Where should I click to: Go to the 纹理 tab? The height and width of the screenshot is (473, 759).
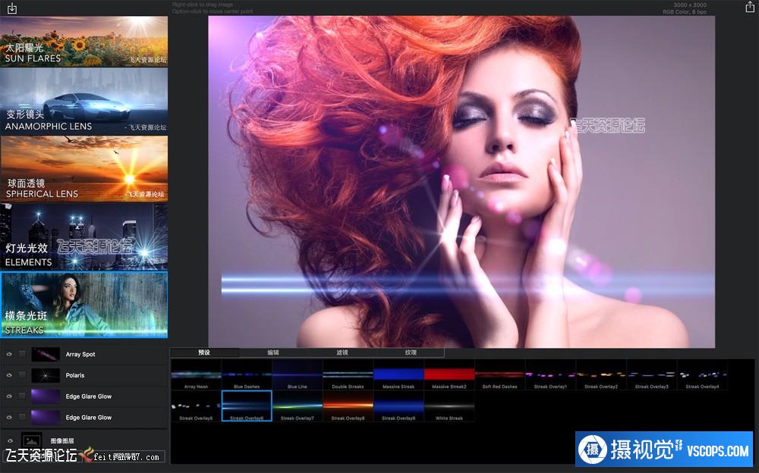click(x=410, y=352)
